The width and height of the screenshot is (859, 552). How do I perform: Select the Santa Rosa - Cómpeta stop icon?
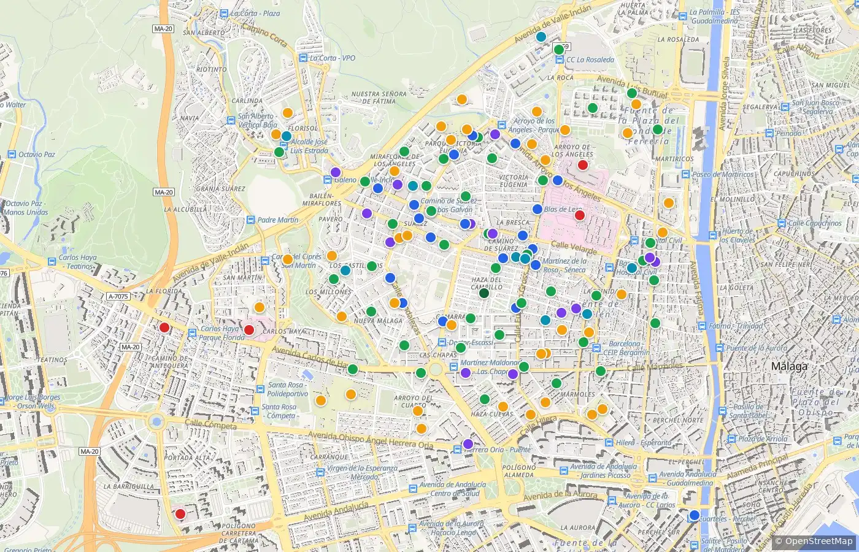click(x=255, y=412)
